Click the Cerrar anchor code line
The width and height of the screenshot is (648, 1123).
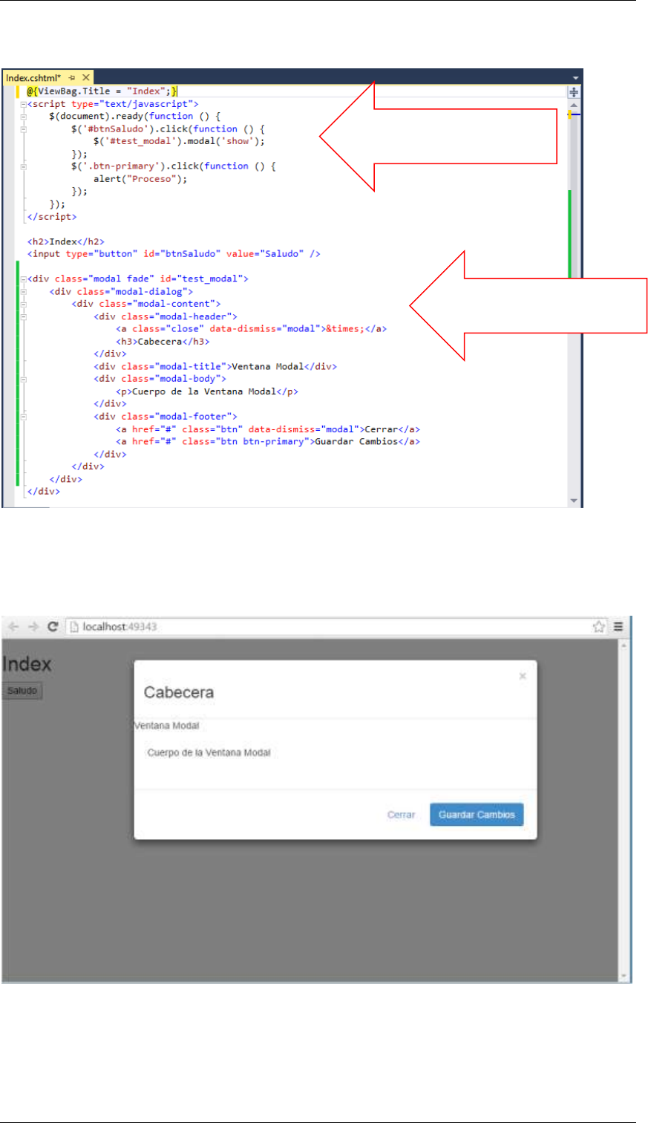pyautogui.click(x=269, y=429)
